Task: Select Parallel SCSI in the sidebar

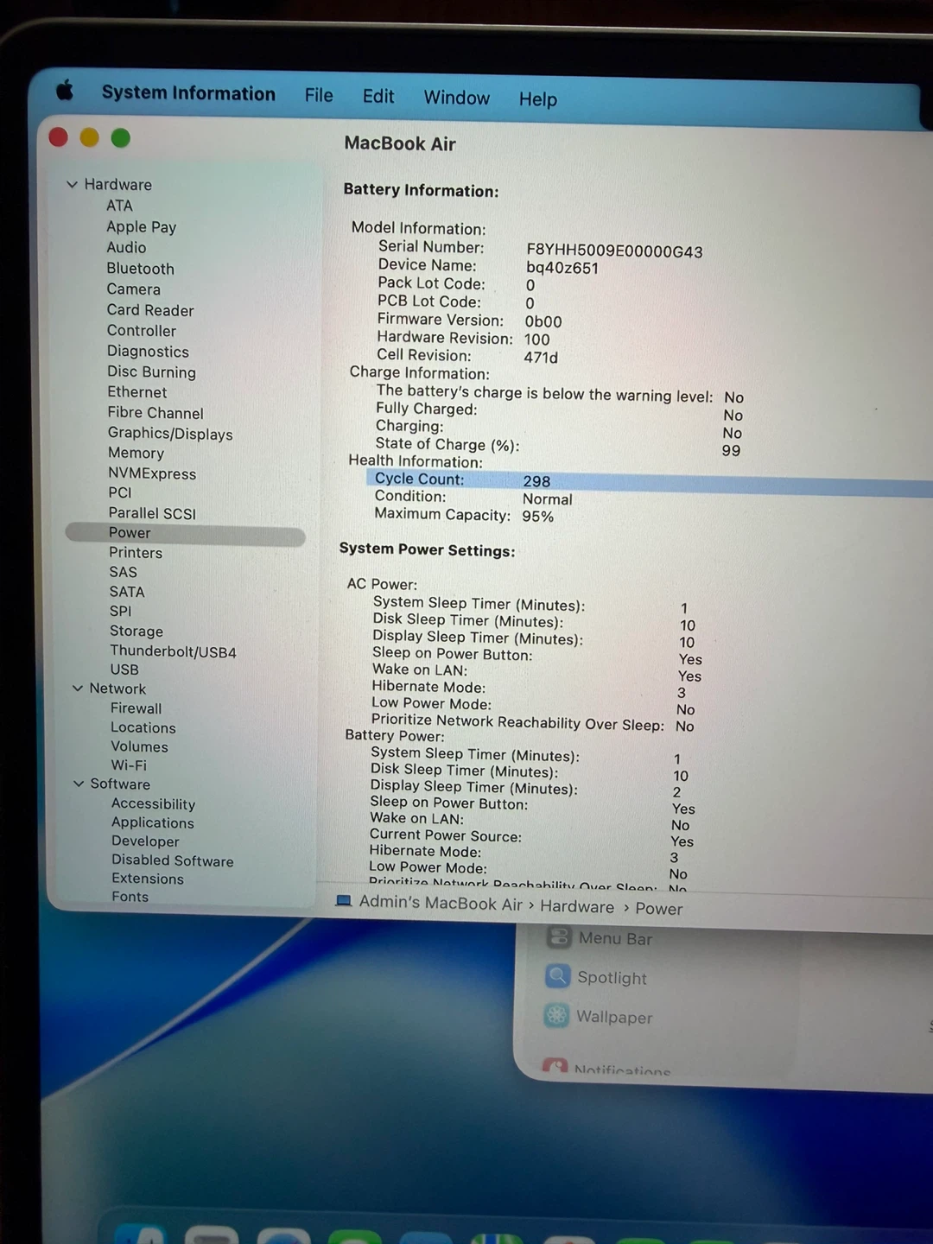Action: (x=152, y=513)
